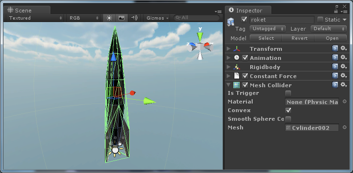Open Rigidbody help reference icon
353x173 pixels.
click(335, 67)
